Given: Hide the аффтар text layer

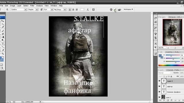Looking at the screenshot, I should click(160, 86).
